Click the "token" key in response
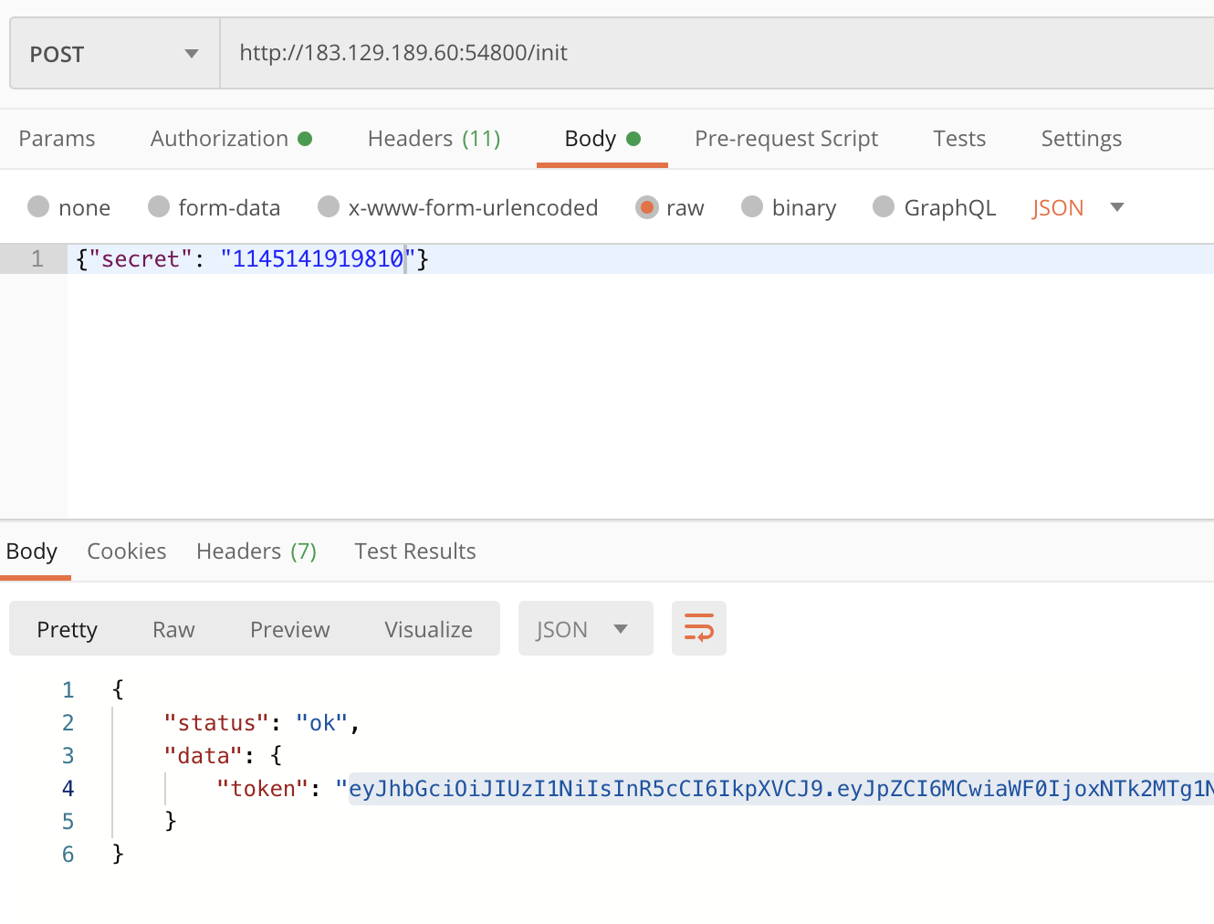The width and height of the screenshot is (1214, 924). (x=263, y=789)
